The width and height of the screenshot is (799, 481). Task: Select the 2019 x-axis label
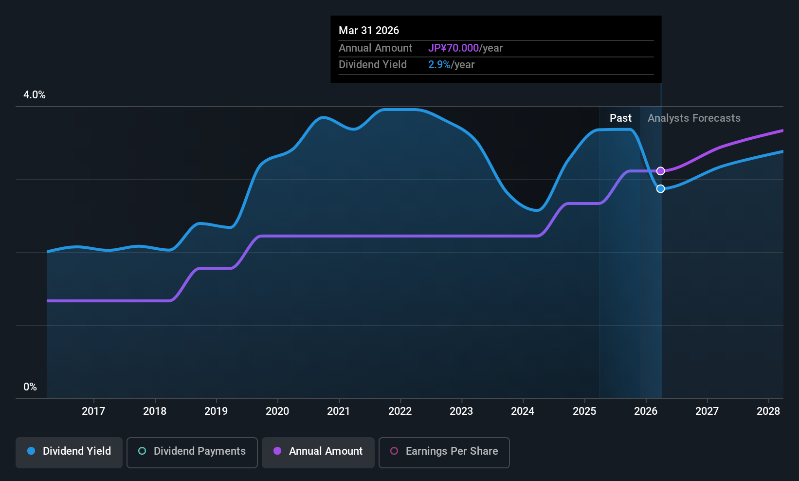[x=216, y=411]
